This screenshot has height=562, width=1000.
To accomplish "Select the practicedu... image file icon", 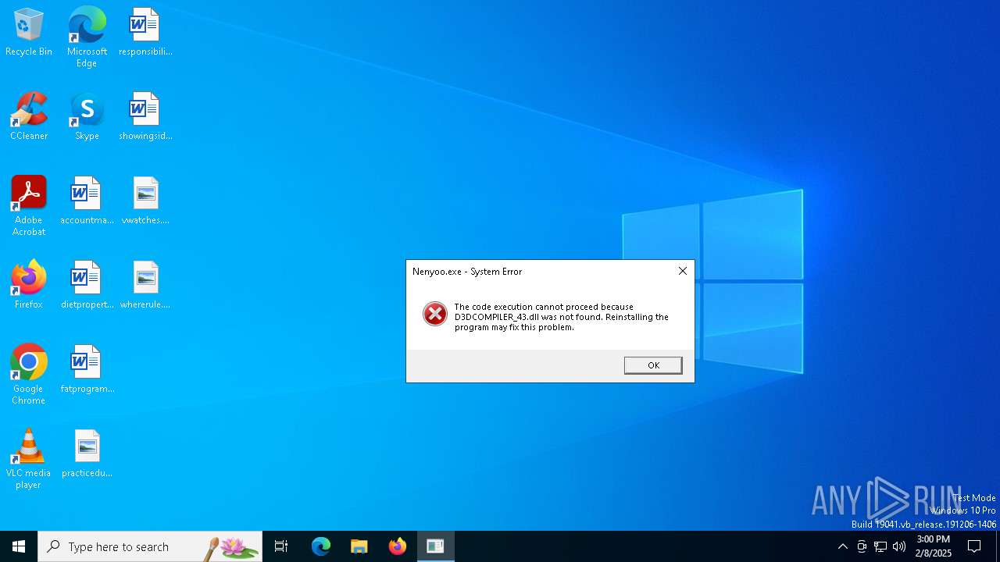I will pyautogui.click(x=87, y=454).
